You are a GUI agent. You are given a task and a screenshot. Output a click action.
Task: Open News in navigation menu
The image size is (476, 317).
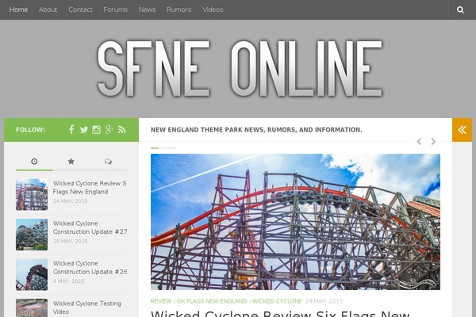pos(147,10)
